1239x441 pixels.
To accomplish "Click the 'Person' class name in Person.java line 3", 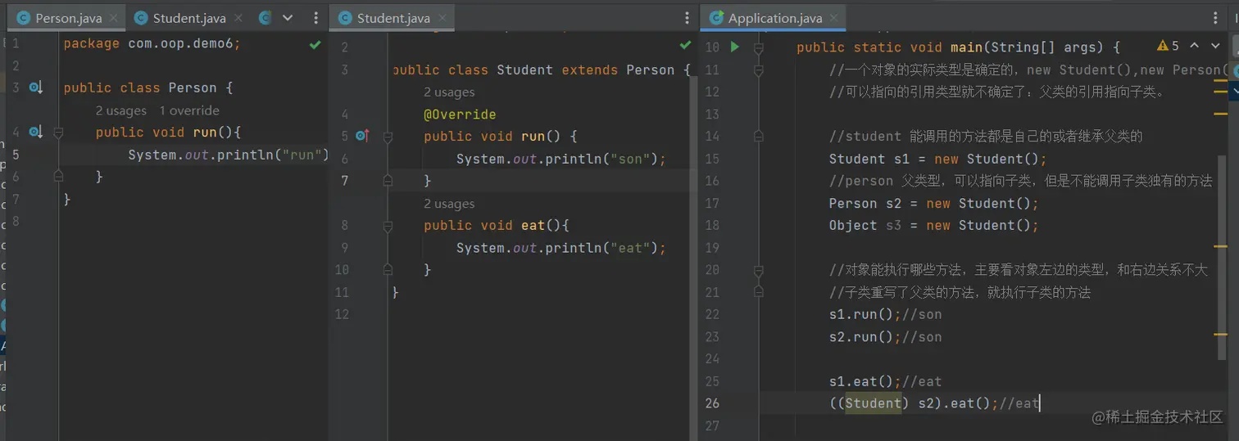I will [x=193, y=88].
